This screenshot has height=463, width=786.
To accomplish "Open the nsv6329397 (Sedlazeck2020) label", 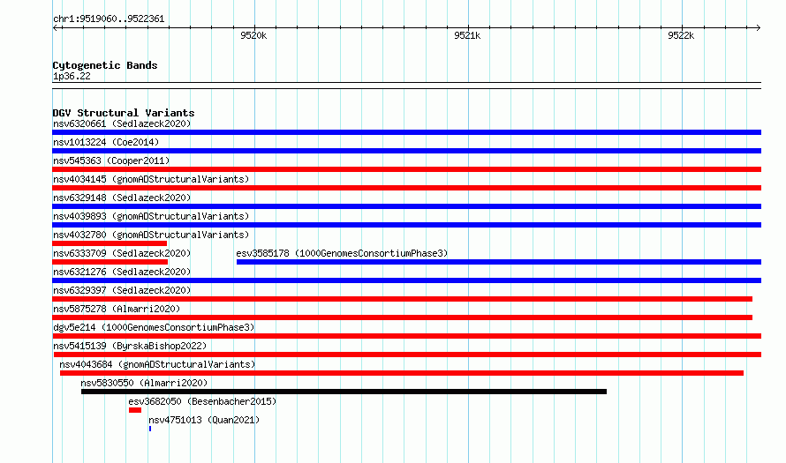I will 122,290.
